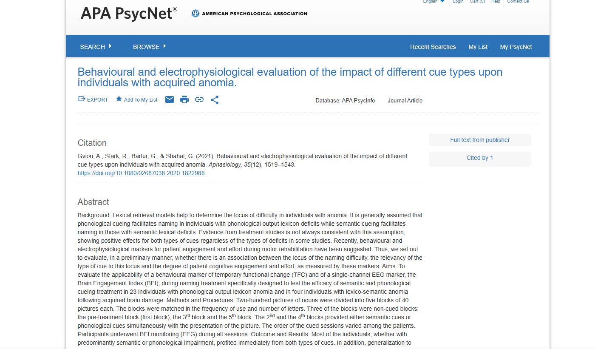Open Recent Searches
Screen dimensions: 595x349
point(433,47)
